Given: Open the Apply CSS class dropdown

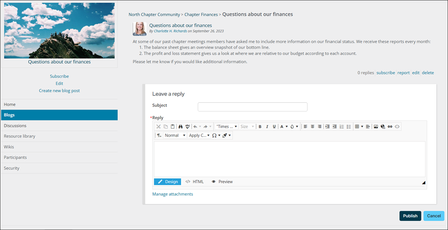Looking at the screenshot, I should (199, 135).
